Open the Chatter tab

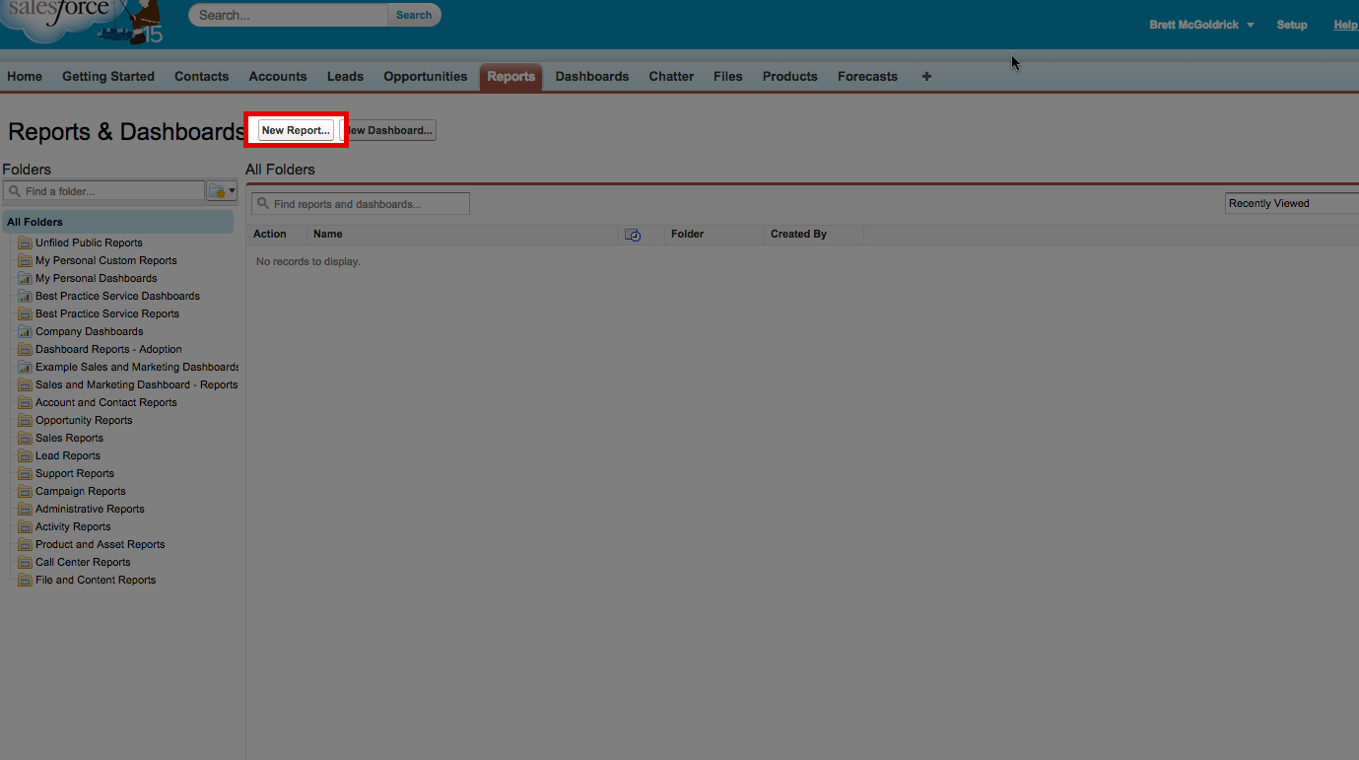[671, 76]
